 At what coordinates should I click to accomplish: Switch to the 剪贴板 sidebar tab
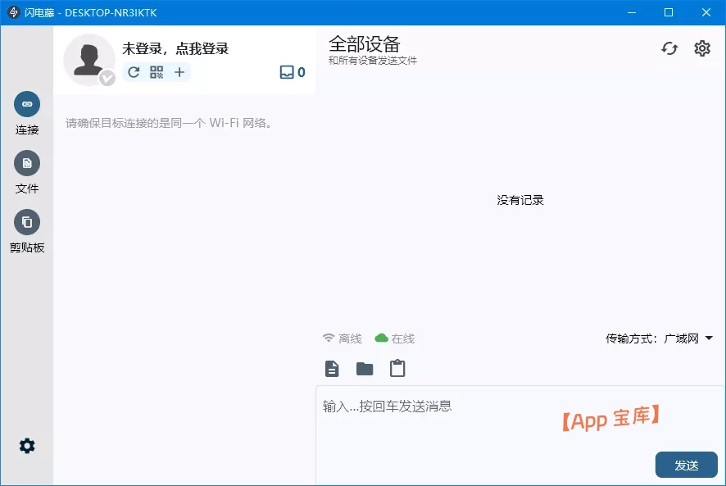point(27,222)
